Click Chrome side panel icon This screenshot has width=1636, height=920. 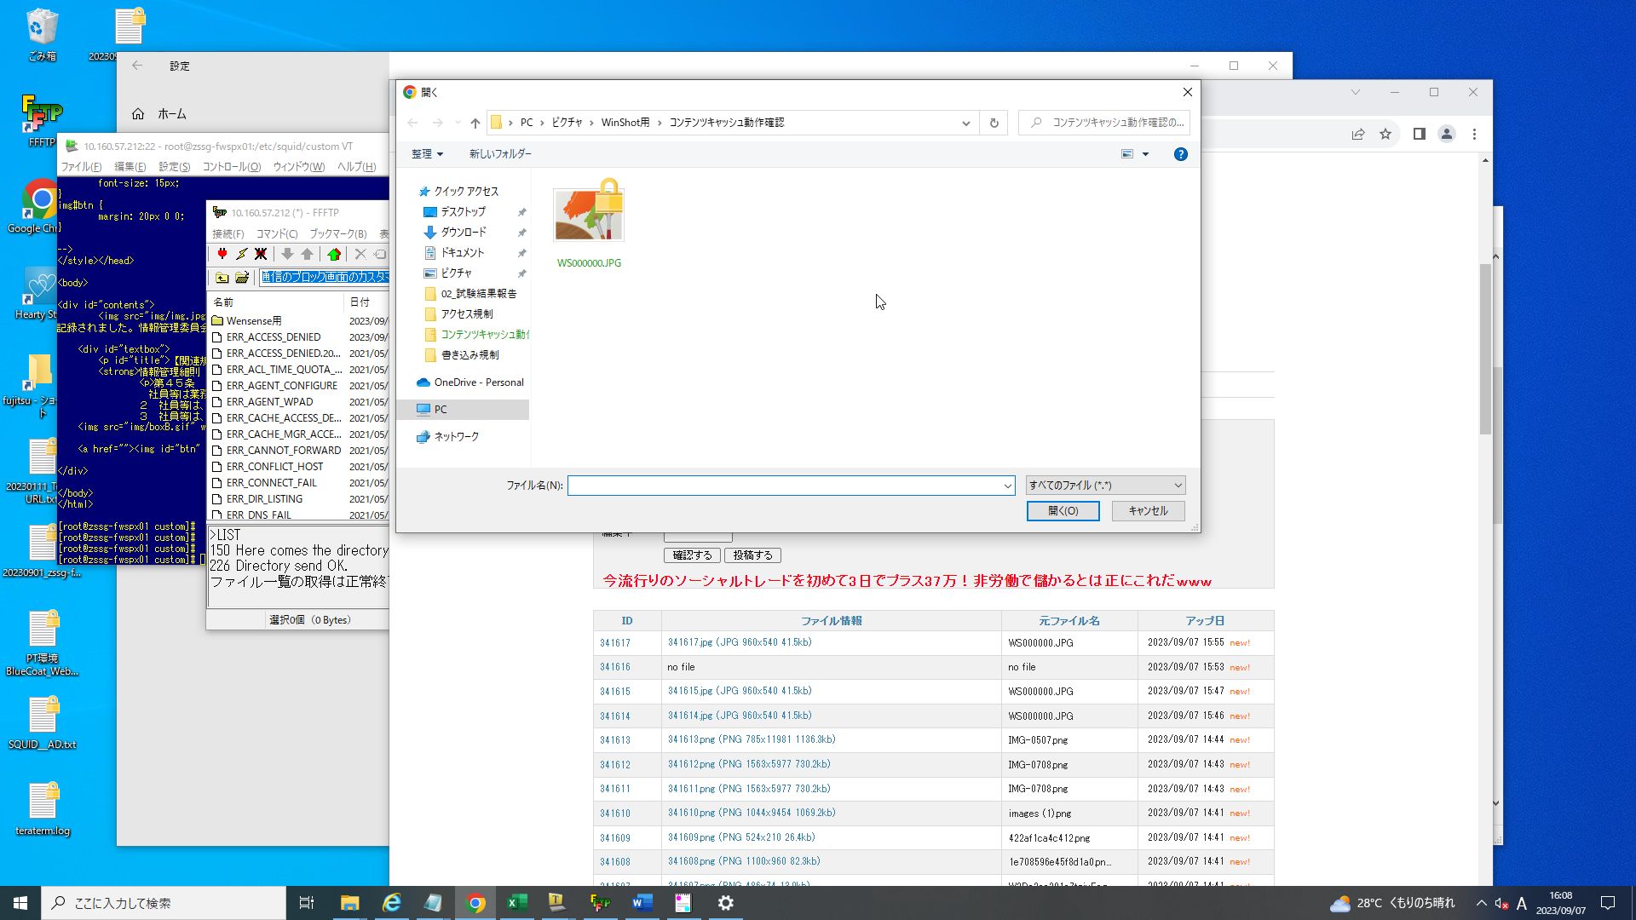pos(1419,134)
